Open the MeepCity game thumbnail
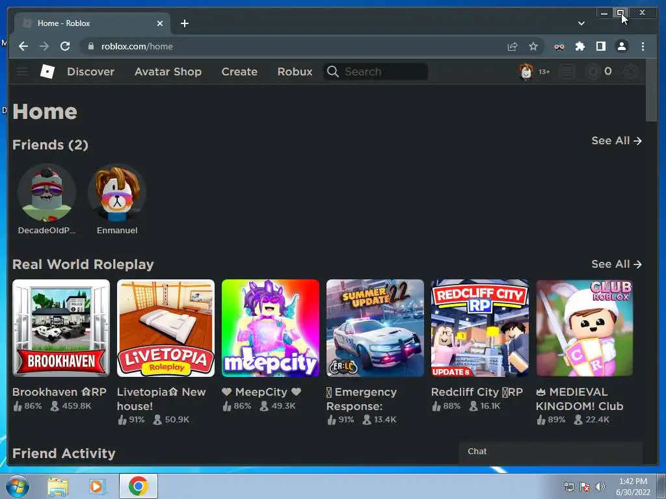 pos(271,328)
